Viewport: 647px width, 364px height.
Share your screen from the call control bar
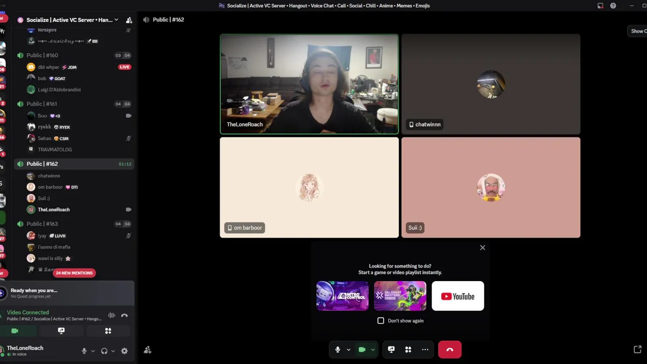pyautogui.click(x=391, y=349)
